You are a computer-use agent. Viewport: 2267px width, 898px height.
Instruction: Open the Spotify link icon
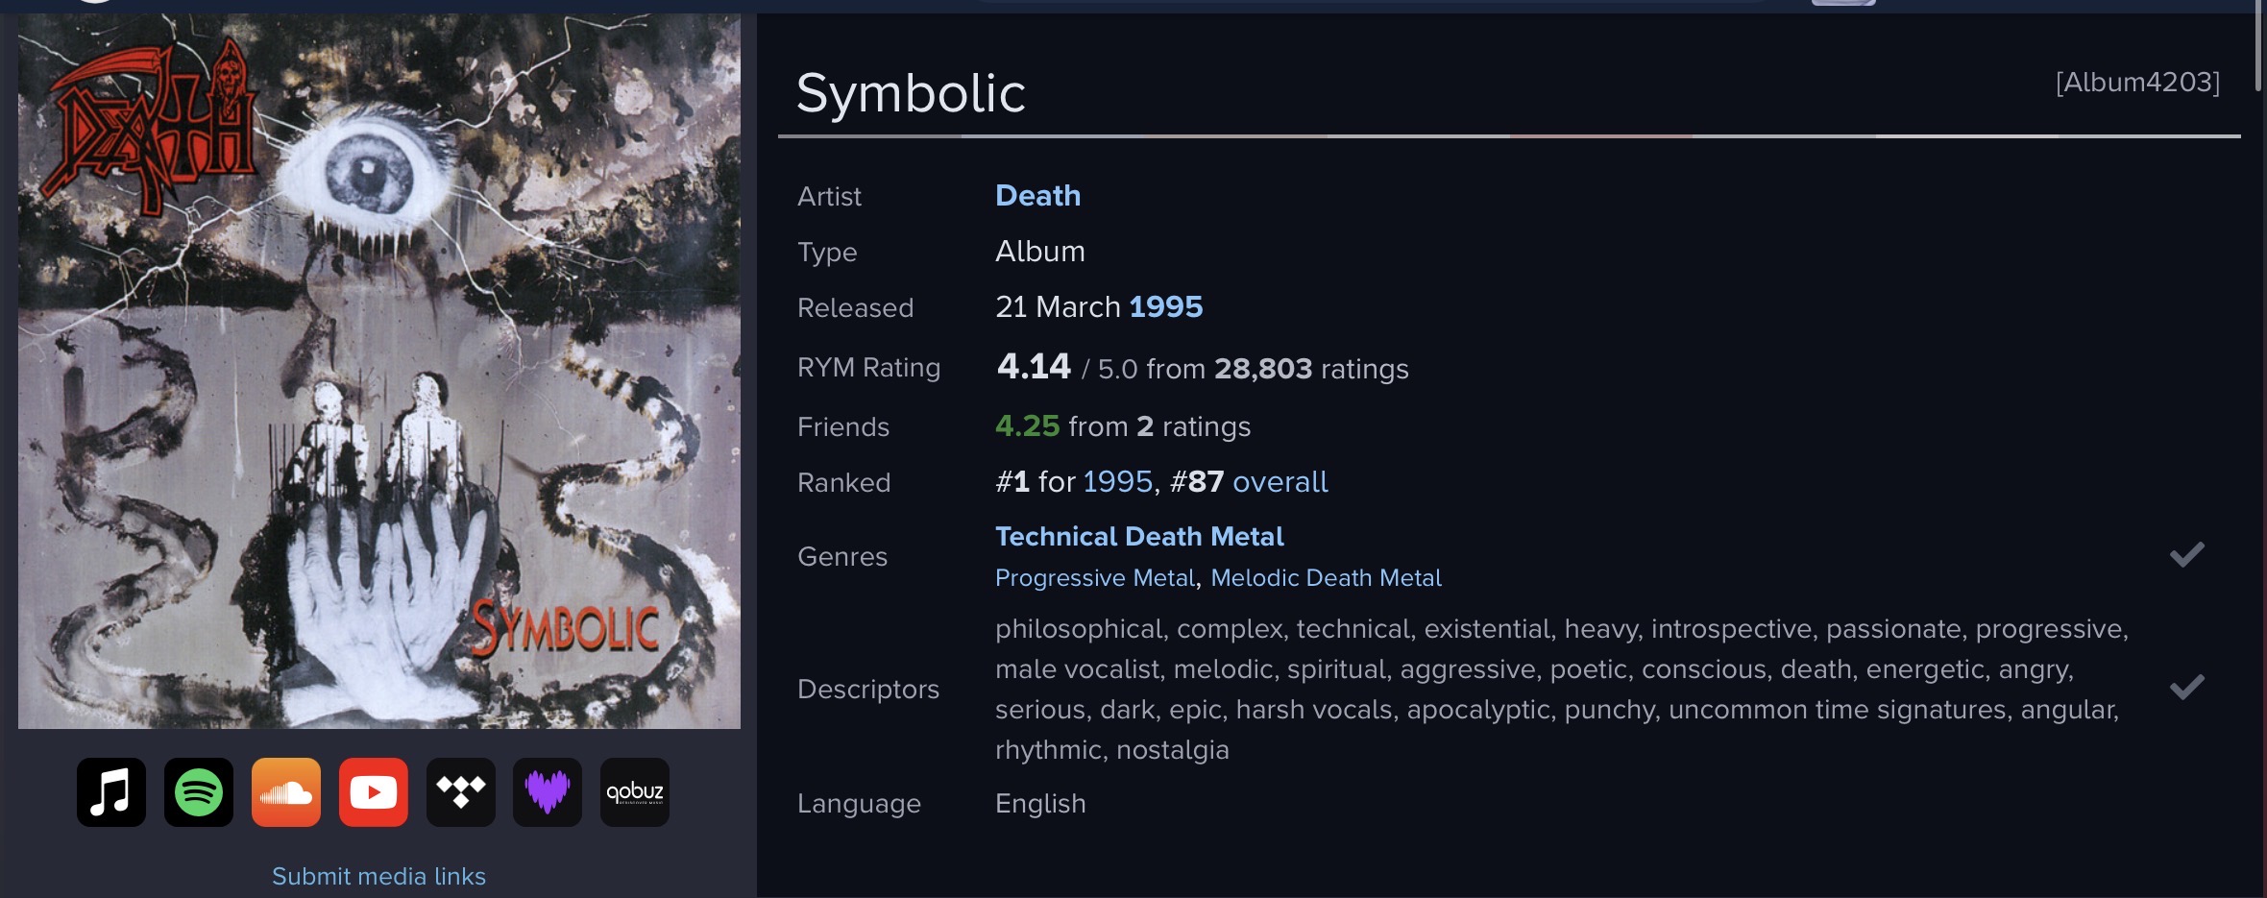(x=199, y=792)
